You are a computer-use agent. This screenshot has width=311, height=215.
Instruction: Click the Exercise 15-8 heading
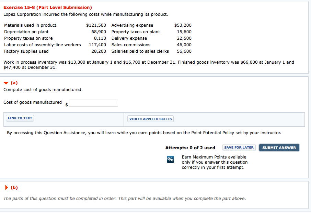(48, 7)
